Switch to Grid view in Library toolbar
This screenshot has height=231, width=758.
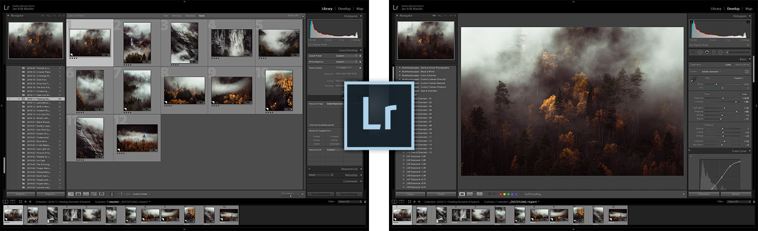tap(71, 194)
